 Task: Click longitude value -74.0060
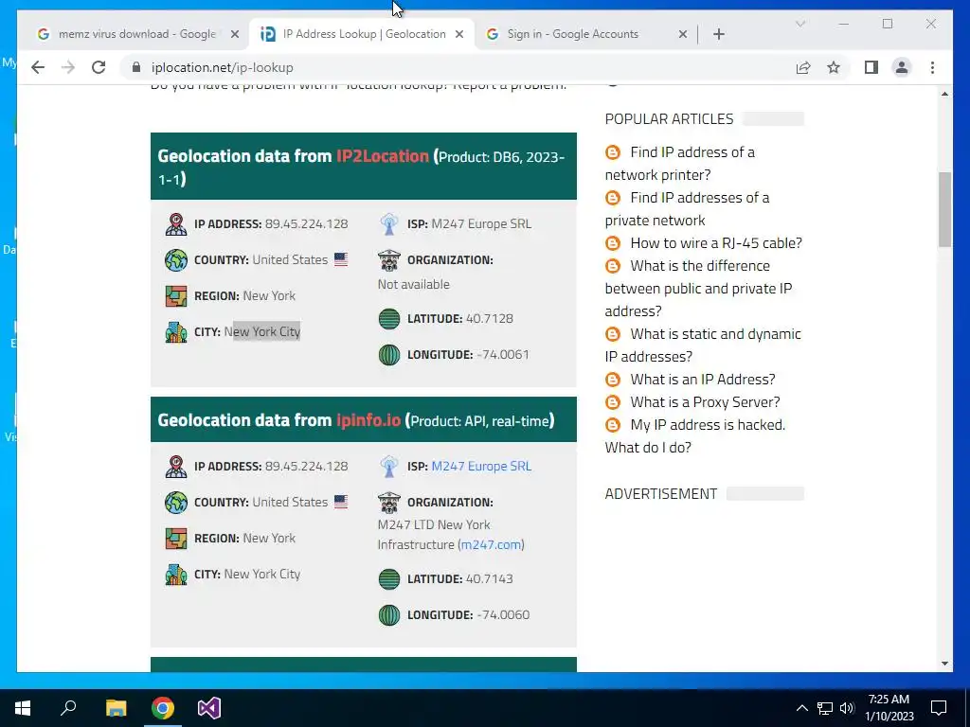click(x=503, y=614)
